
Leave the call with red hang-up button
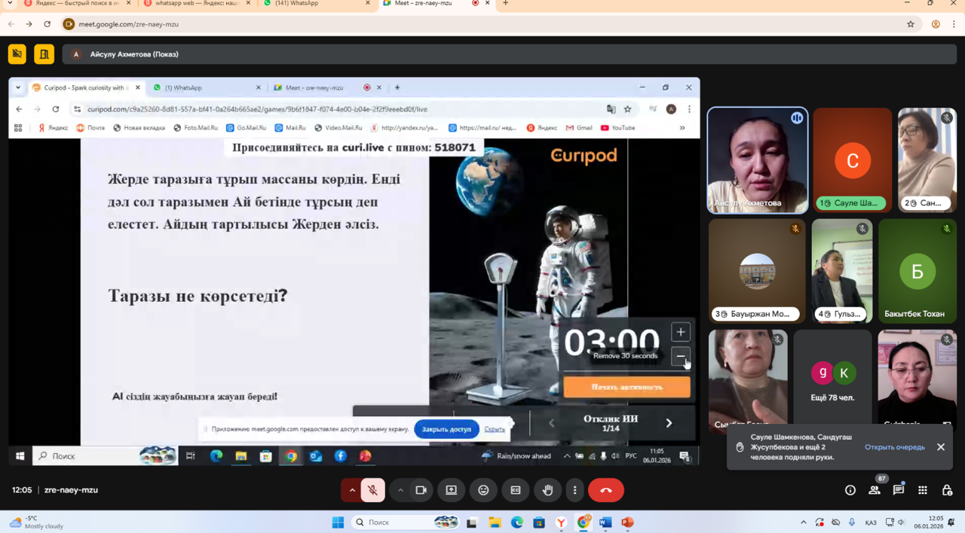pyautogui.click(x=605, y=490)
